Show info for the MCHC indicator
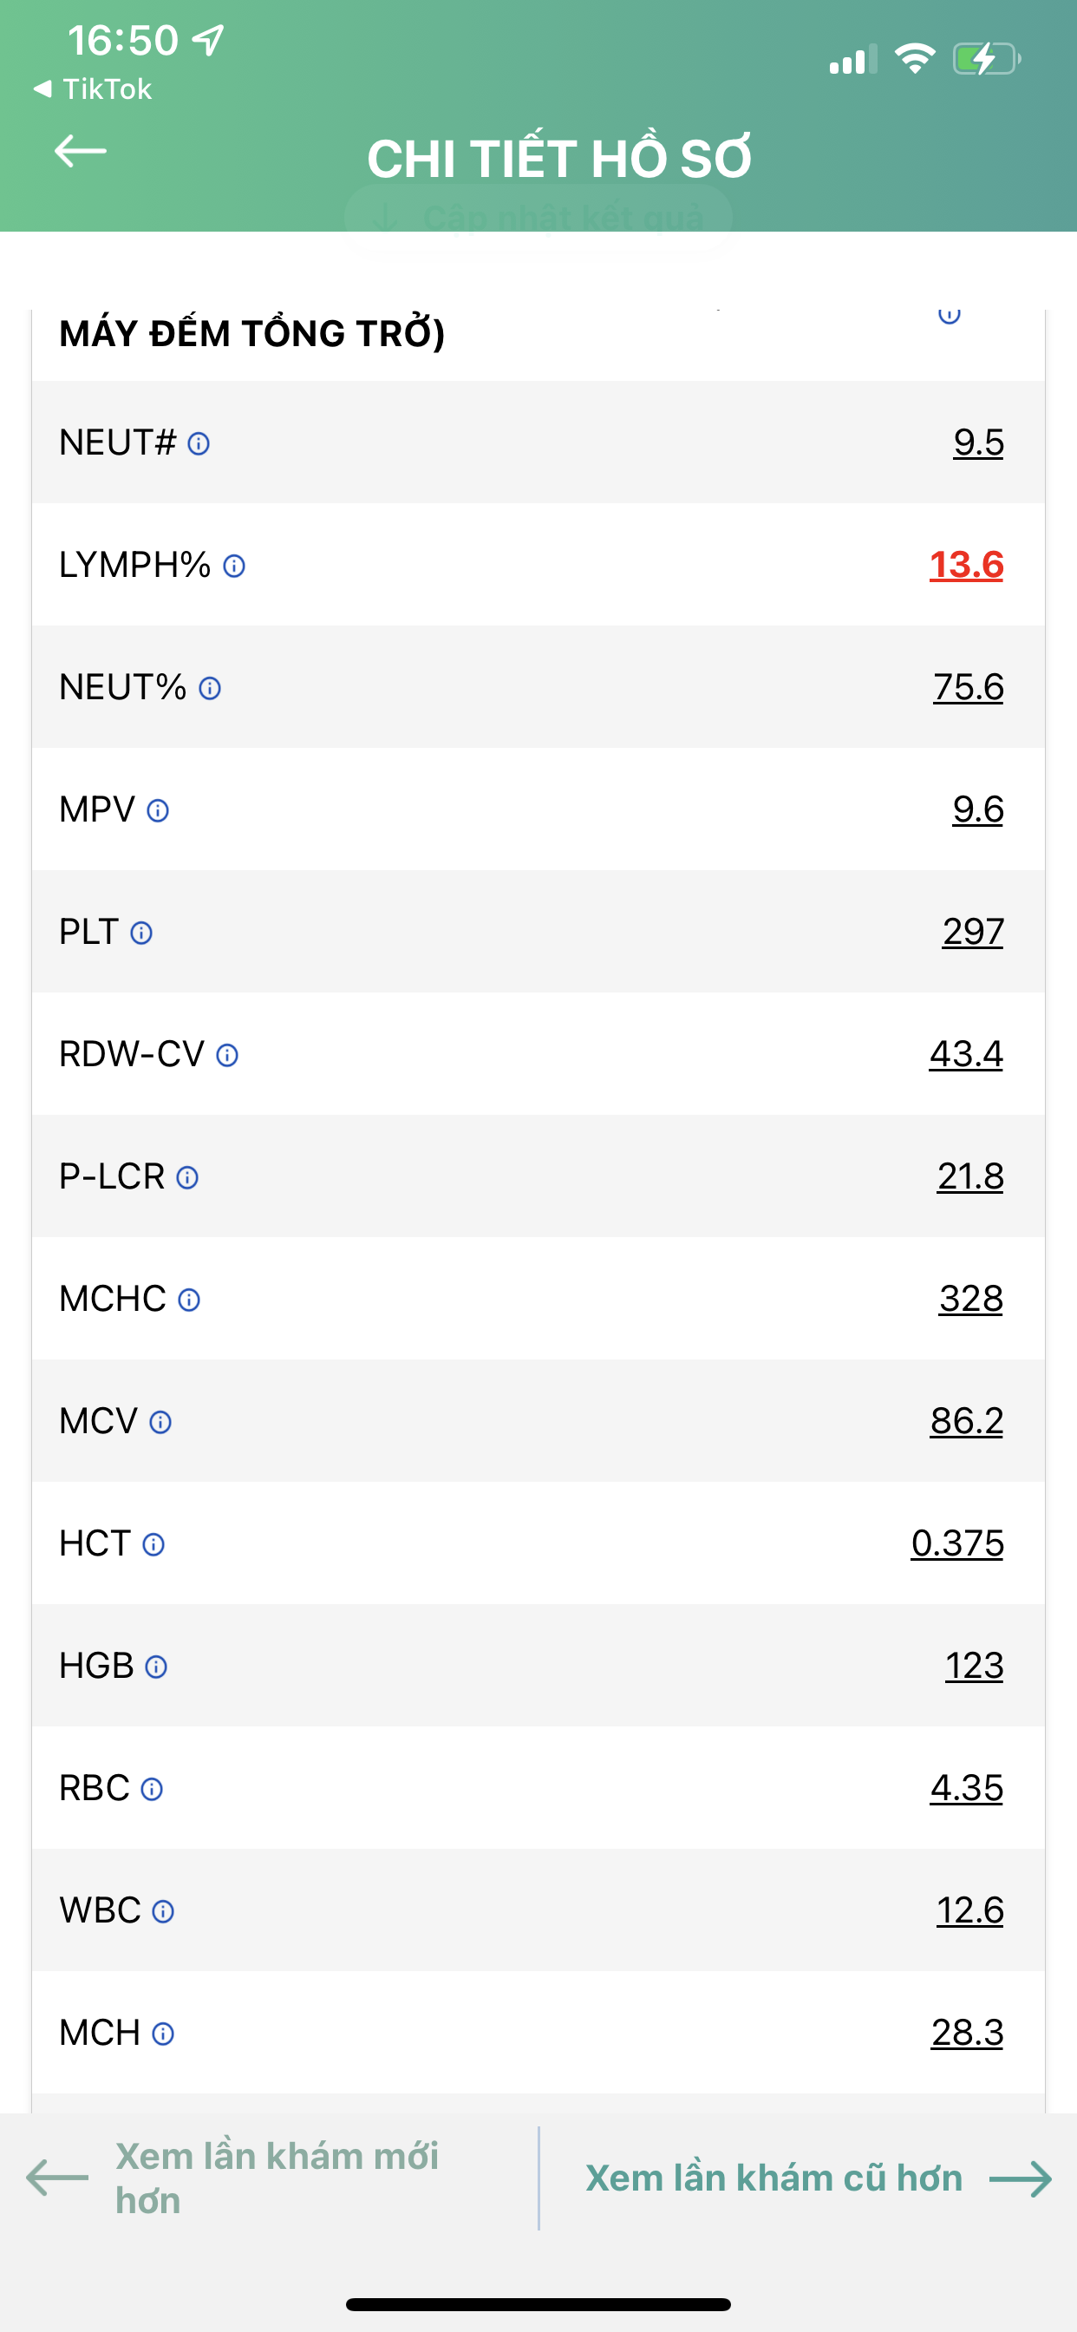This screenshot has height=2332, width=1077. pos(188,1300)
